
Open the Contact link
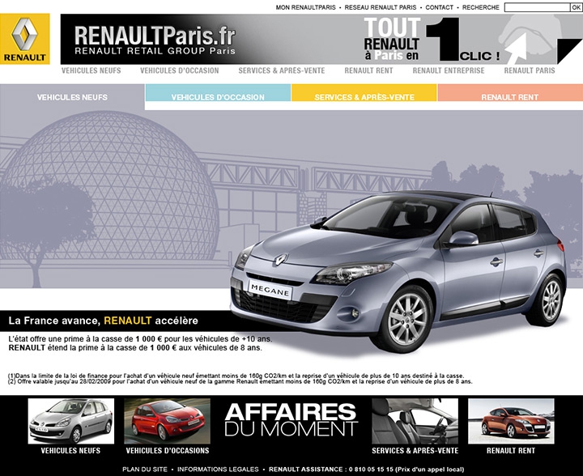[439, 7]
